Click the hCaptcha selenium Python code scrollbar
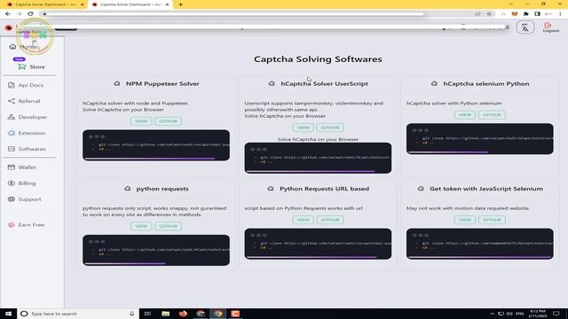This screenshot has height=319, width=568. click(x=448, y=152)
